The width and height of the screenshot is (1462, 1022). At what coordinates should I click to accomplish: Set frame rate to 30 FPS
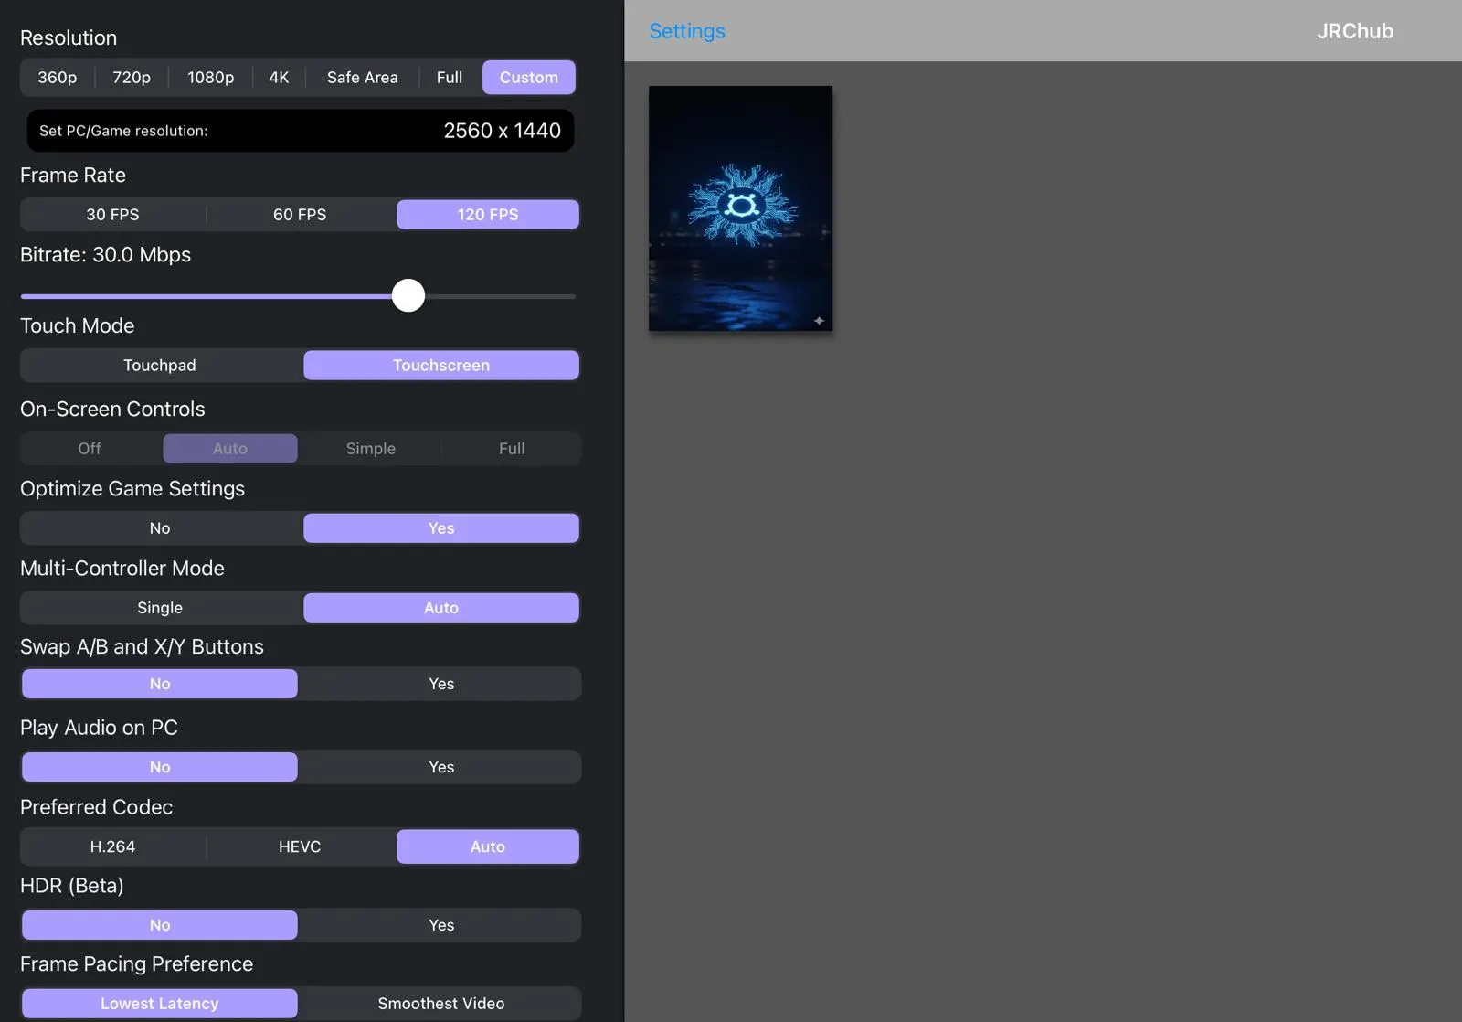point(113,215)
